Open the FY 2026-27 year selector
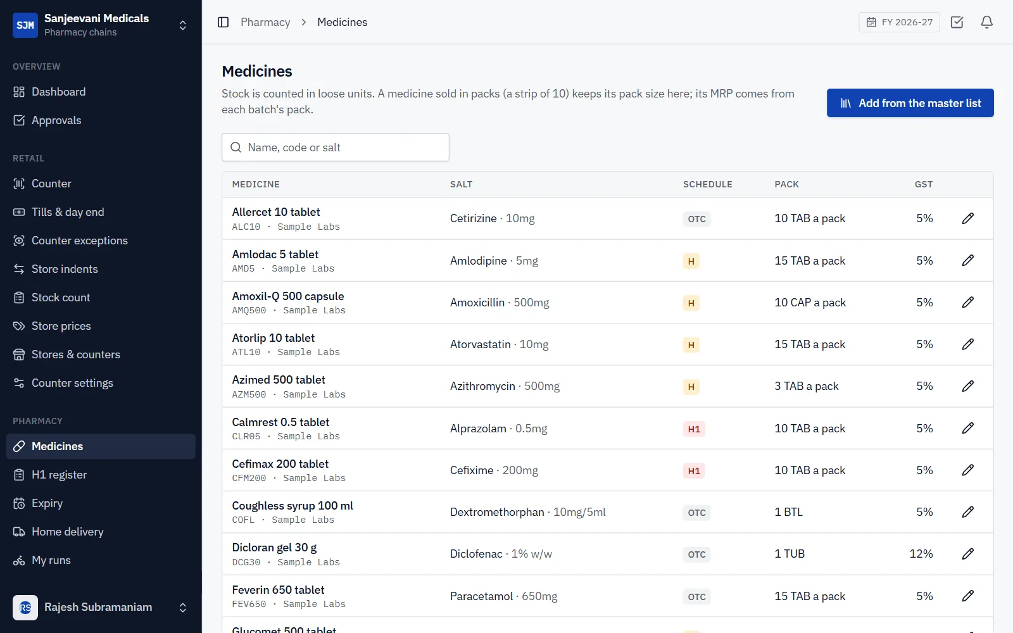1013x633 pixels. tap(899, 22)
